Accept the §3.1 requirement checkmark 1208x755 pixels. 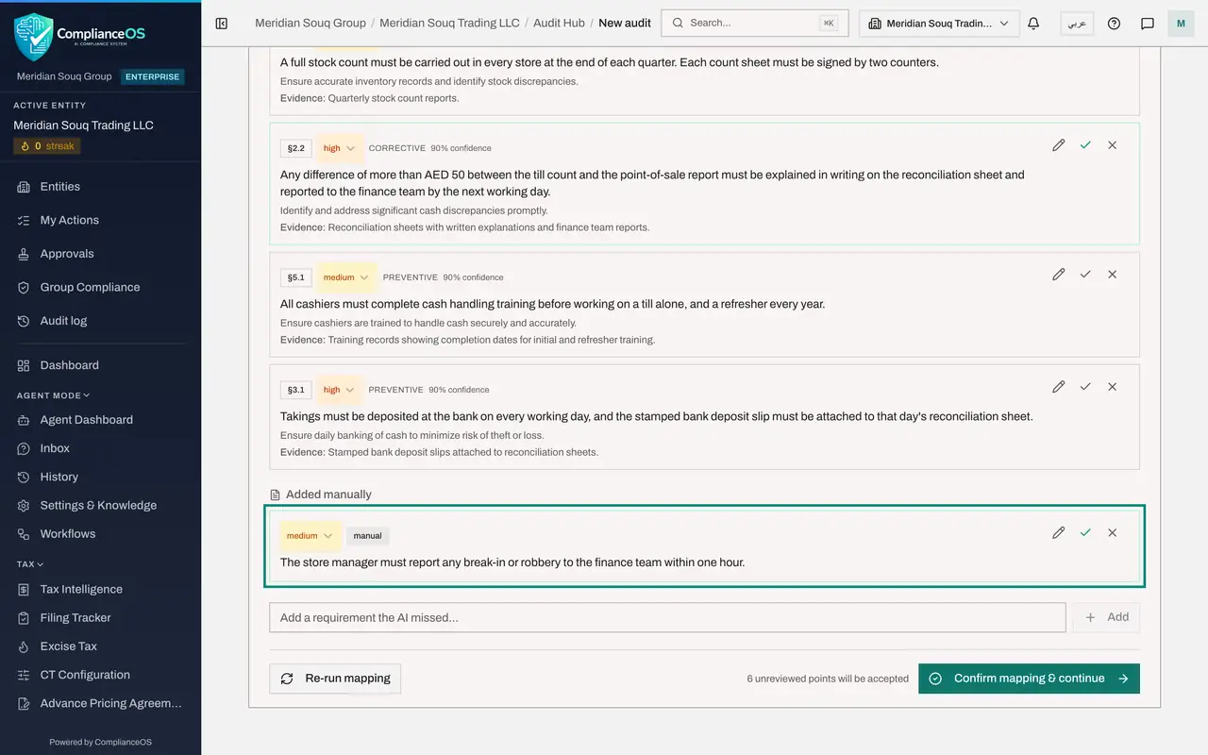click(1085, 387)
